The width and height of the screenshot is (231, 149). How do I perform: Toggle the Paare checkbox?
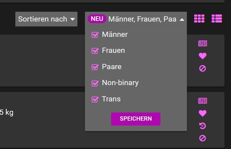95,67
